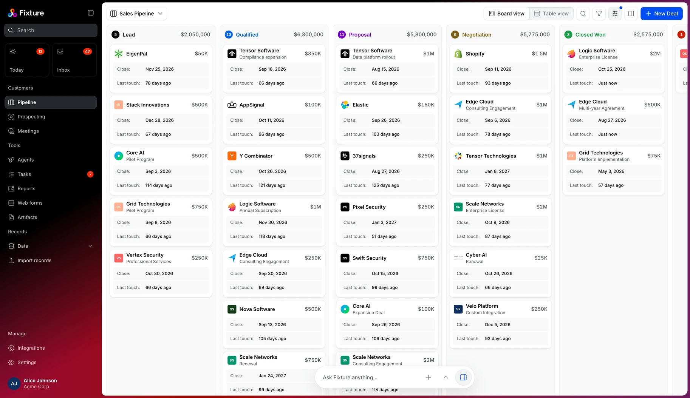Expand the Data section chevron

(x=90, y=246)
